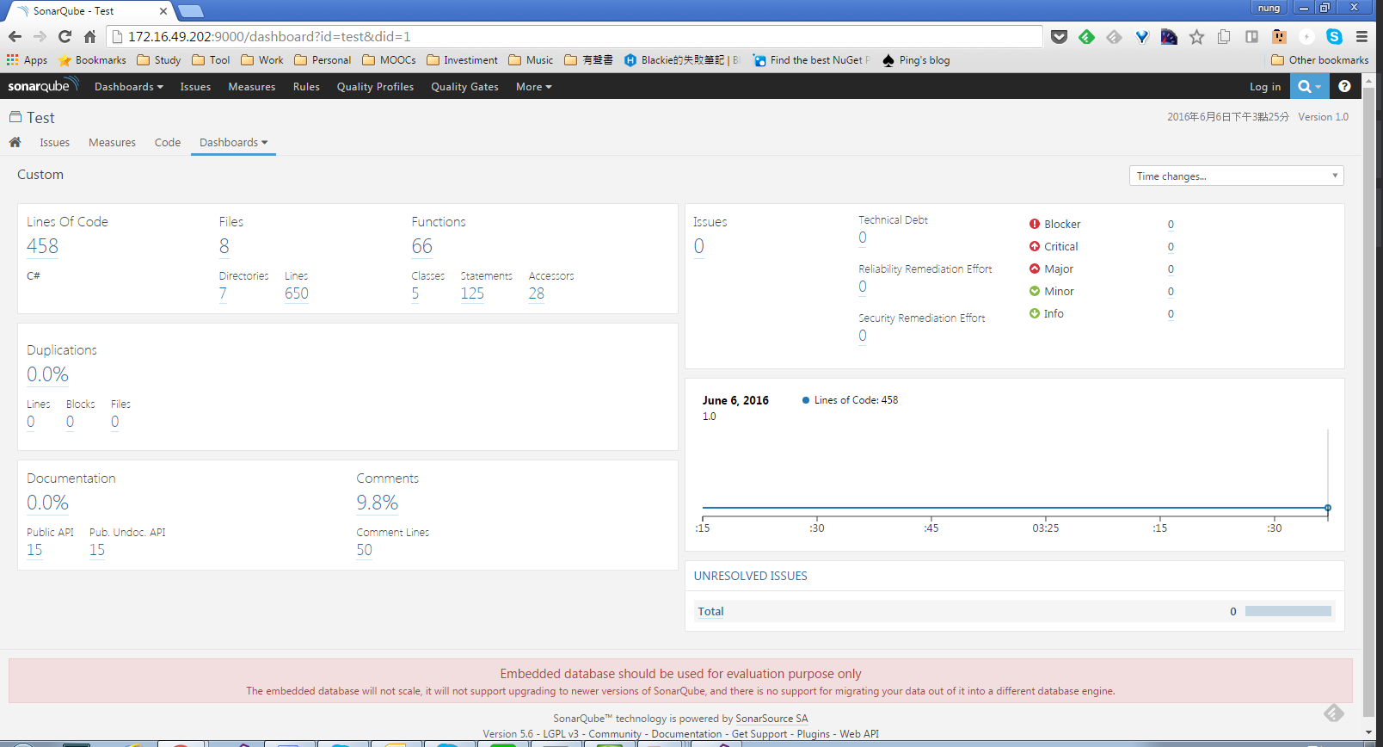The height and width of the screenshot is (747, 1383).
Task: Open the Apps grid shortcut
Action: (27, 60)
